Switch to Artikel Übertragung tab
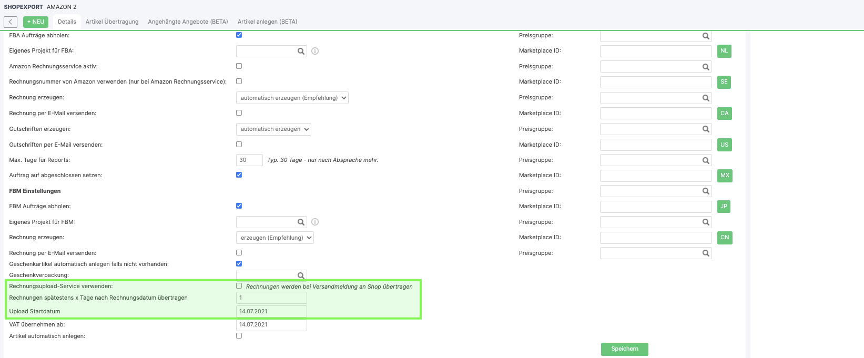The image size is (864, 358). click(x=112, y=22)
